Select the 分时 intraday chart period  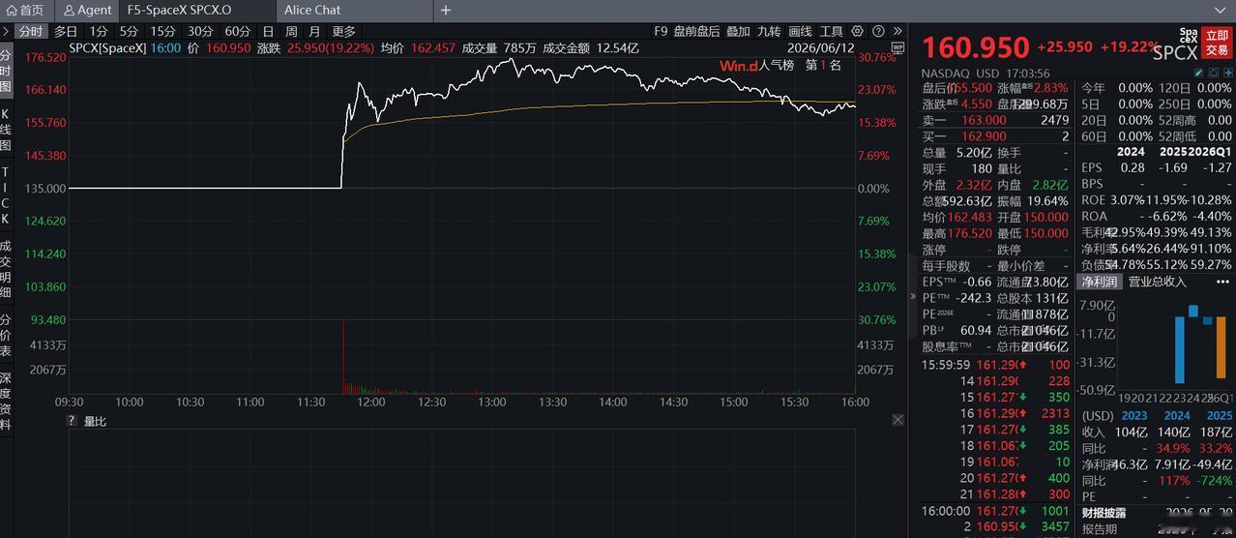pos(31,31)
